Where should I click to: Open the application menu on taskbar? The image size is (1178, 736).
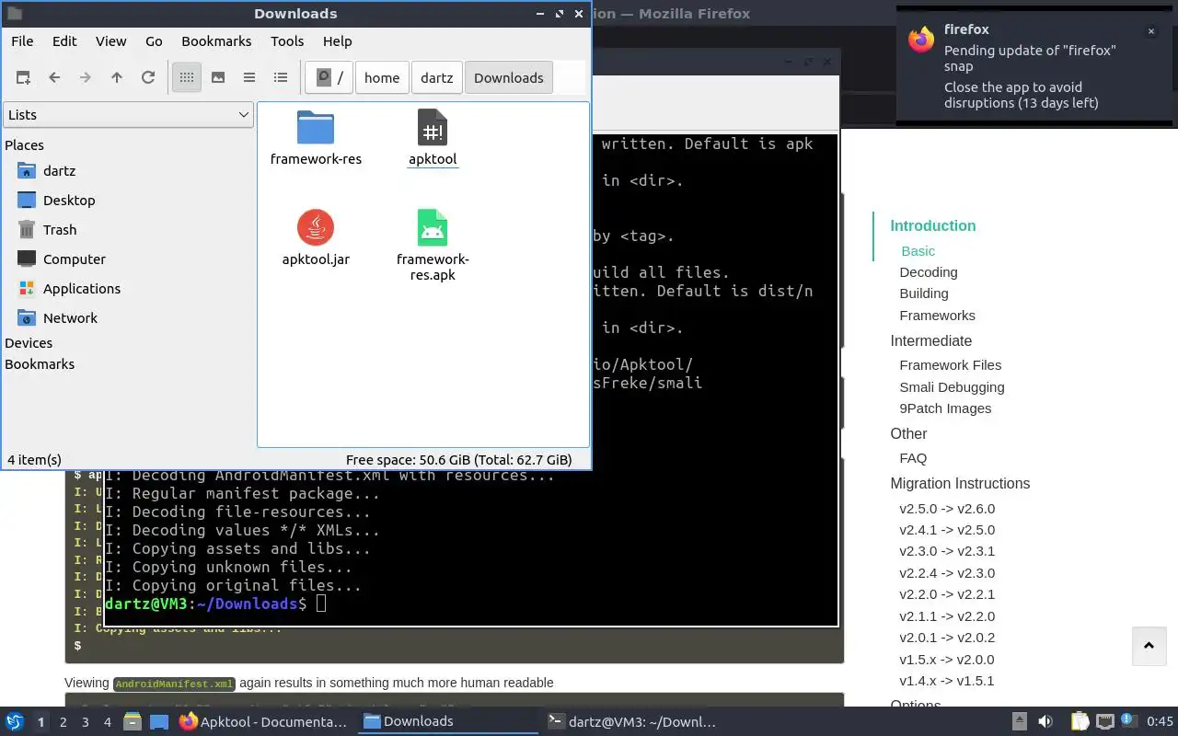(15, 721)
